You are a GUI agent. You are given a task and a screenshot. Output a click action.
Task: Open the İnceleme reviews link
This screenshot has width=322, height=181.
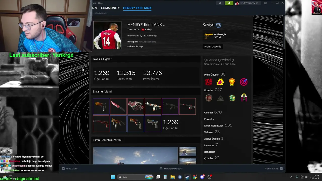click(x=209, y=145)
